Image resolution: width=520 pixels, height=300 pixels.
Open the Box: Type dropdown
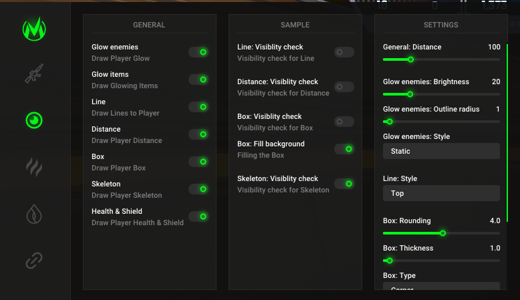[x=441, y=288]
